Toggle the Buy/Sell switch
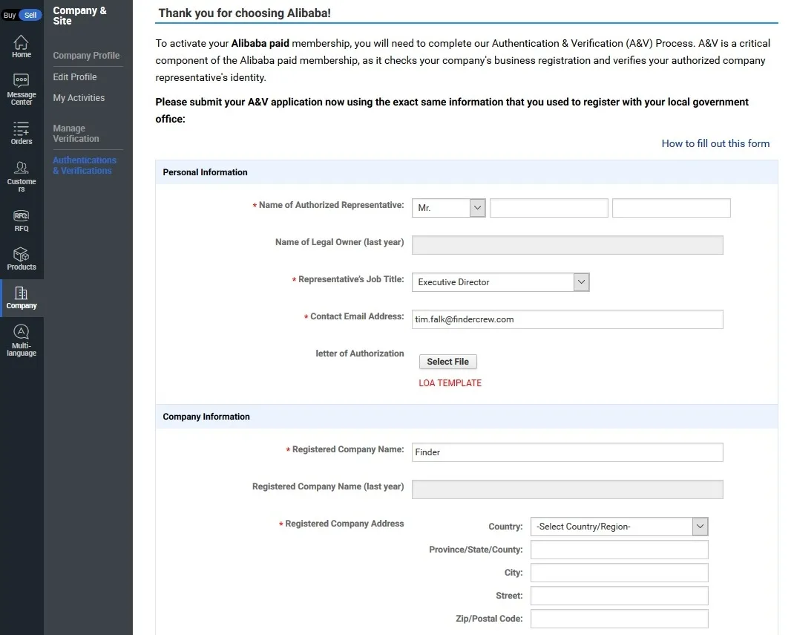The height and width of the screenshot is (635, 794). pyautogui.click(x=22, y=15)
